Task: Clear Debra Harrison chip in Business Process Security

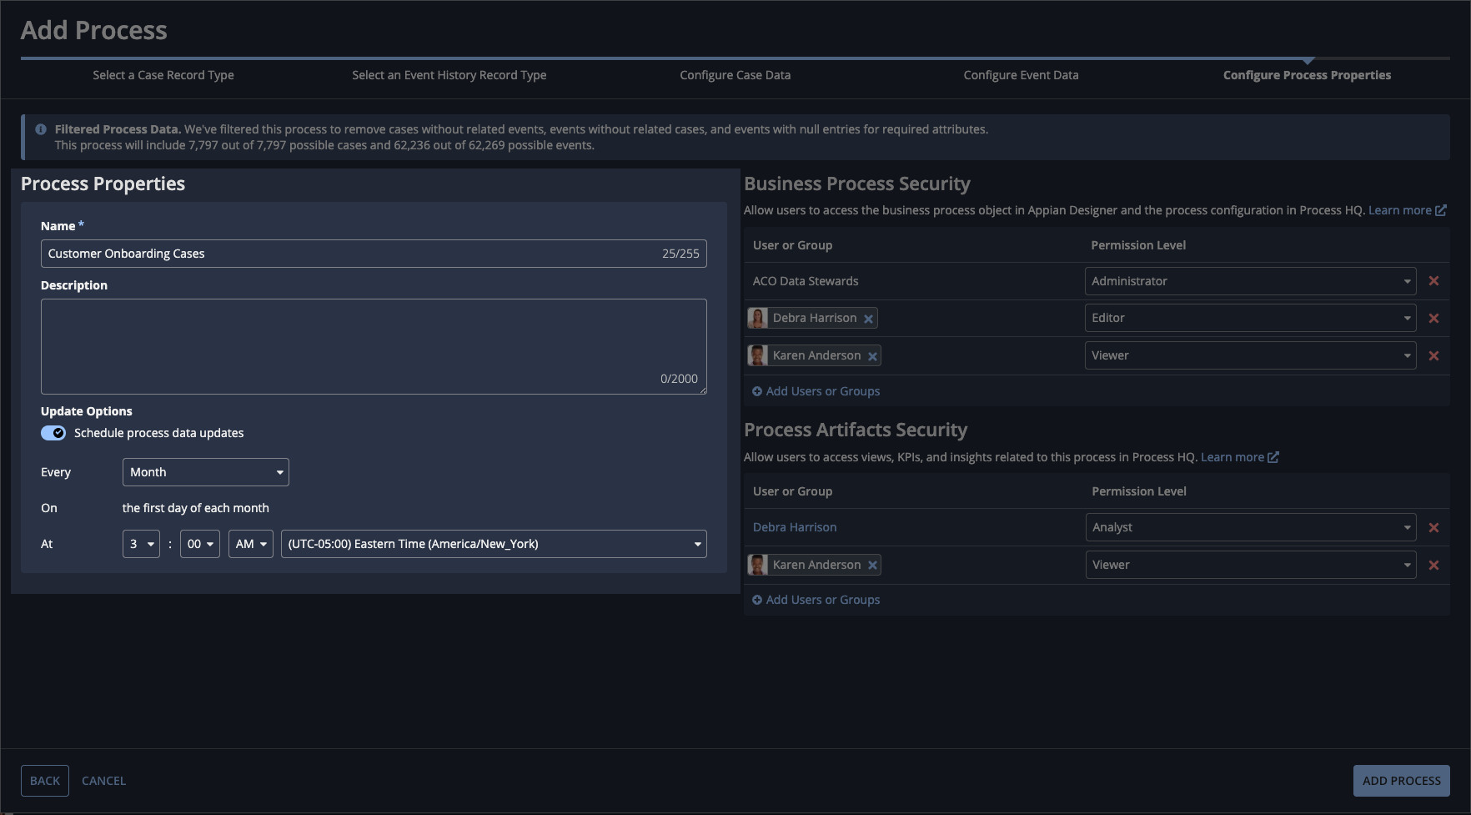Action: tap(868, 319)
